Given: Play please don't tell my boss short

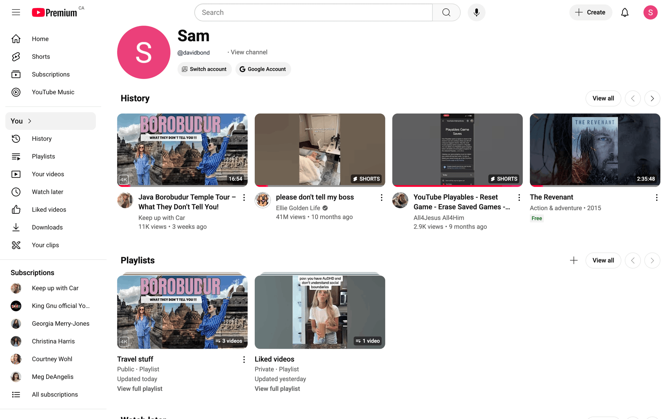Looking at the screenshot, I should 320,150.
